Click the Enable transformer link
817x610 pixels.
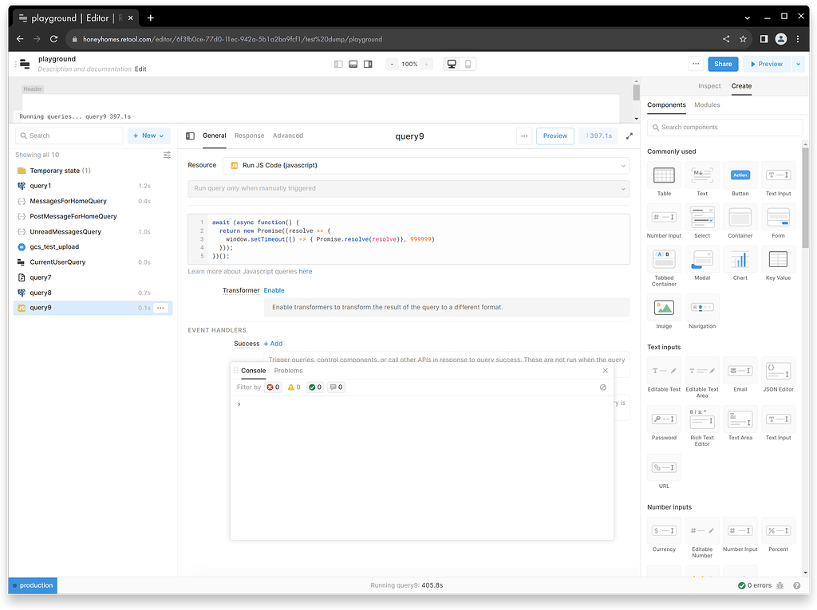coord(274,290)
